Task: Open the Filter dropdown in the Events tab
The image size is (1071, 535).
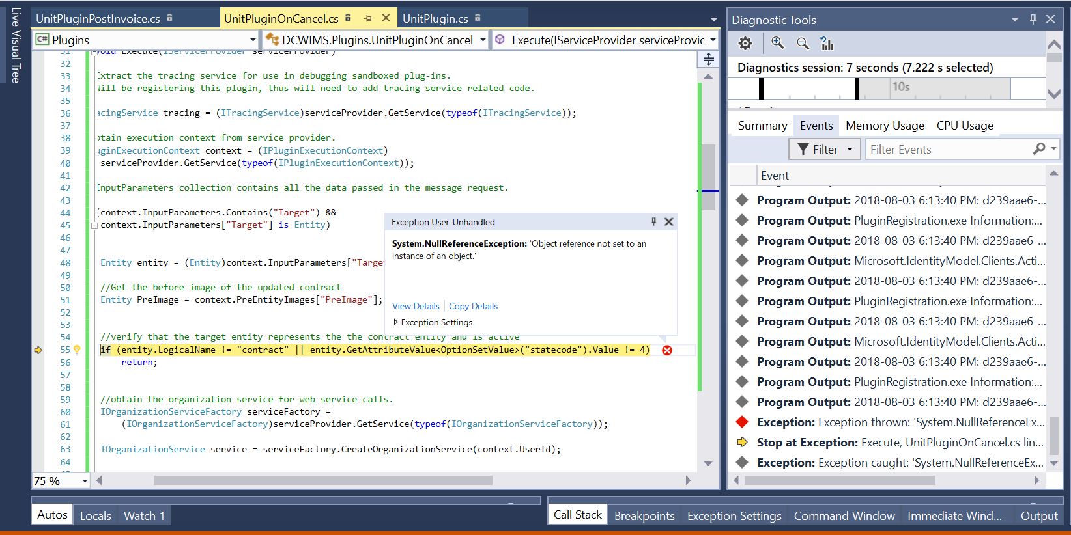Action: pyautogui.click(x=850, y=150)
